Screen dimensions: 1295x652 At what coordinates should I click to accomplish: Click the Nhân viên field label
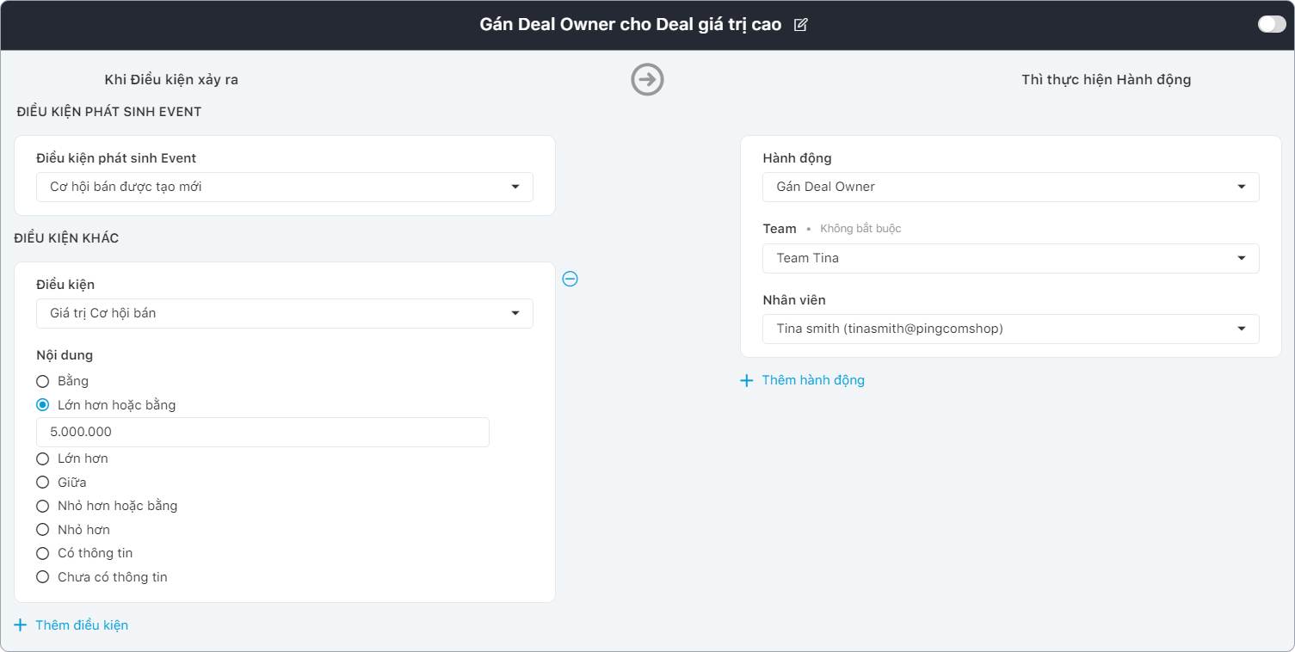click(x=794, y=300)
